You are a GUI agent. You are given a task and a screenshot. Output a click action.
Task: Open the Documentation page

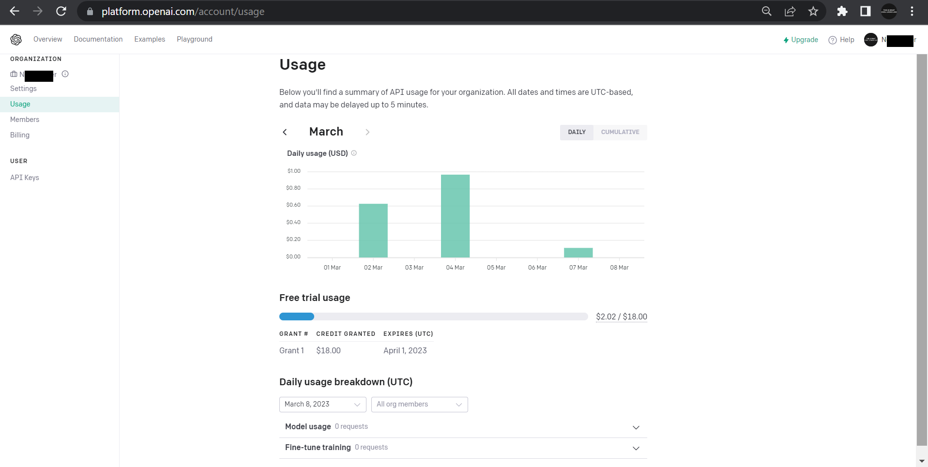[x=98, y=39]
